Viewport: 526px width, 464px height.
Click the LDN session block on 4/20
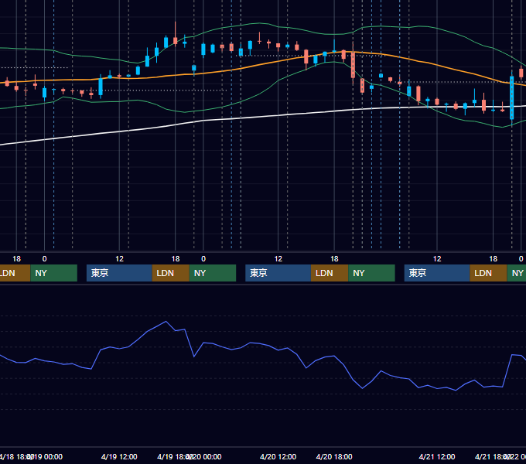pos(330,273)
